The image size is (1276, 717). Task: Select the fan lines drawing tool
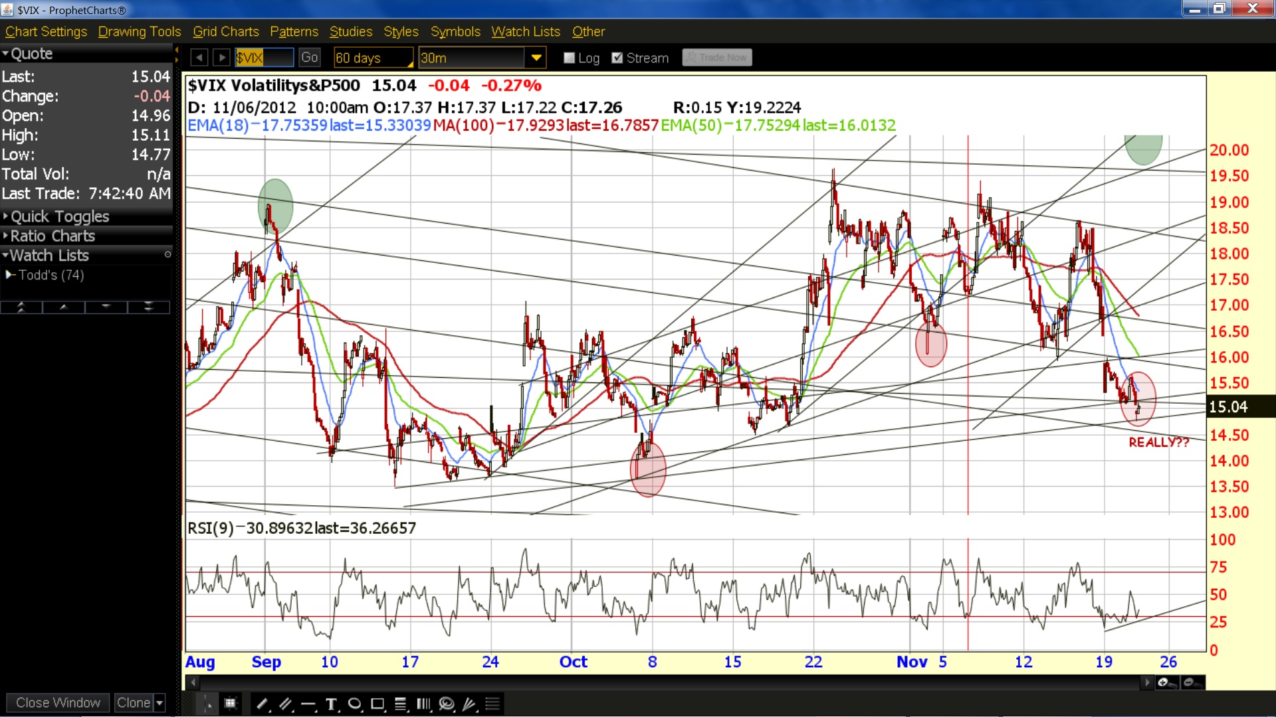pyautogui.click(x=470, y=704)
